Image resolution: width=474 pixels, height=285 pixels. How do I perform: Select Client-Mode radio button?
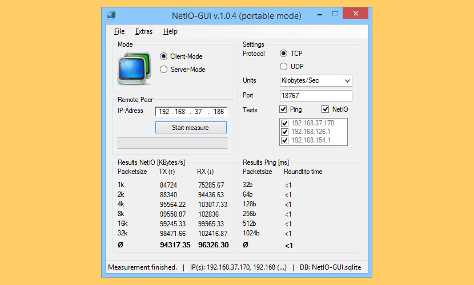pos(163,56)
